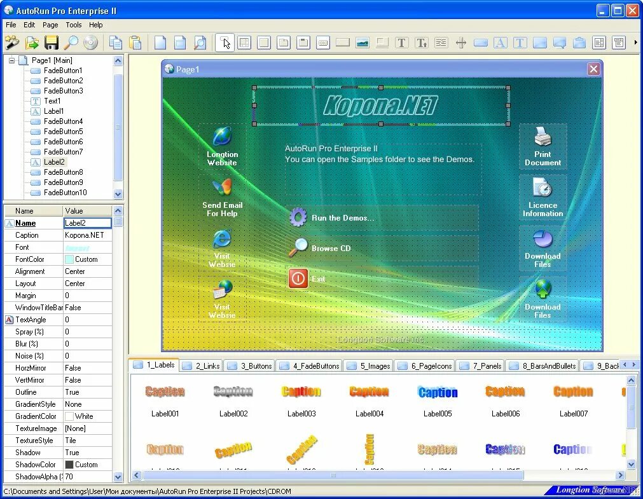Image resolution: width=643 pixels, height=499 pixels.
Task: Select the gray T text tool
Action: (x=402, y=43)
